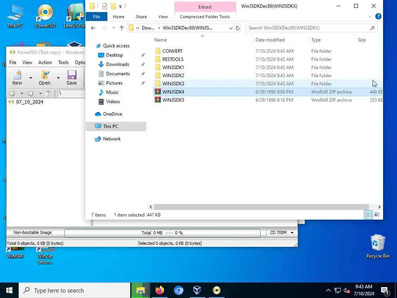Open the File menu in PowerISO
The height and width of the screenshot is (298, 397).
coord(13,62)
